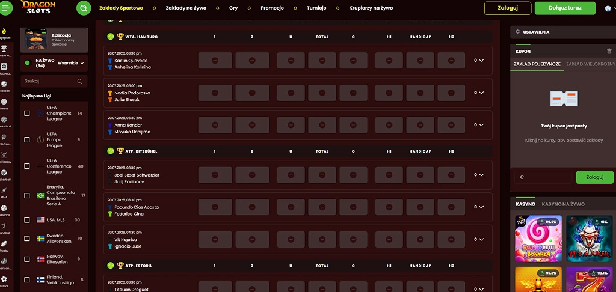
Task: Click the Zaloguj button in header
Action: tap(508, 8)
